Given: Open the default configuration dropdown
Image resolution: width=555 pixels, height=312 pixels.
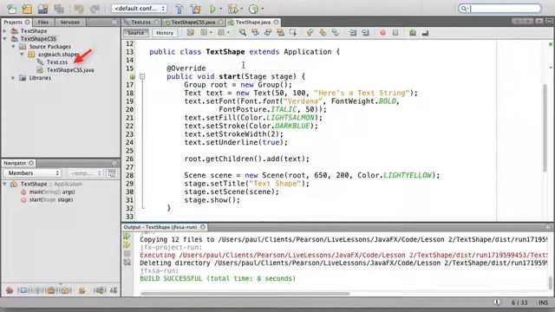Looking at the screenshot, I should [x=139, y=8].
